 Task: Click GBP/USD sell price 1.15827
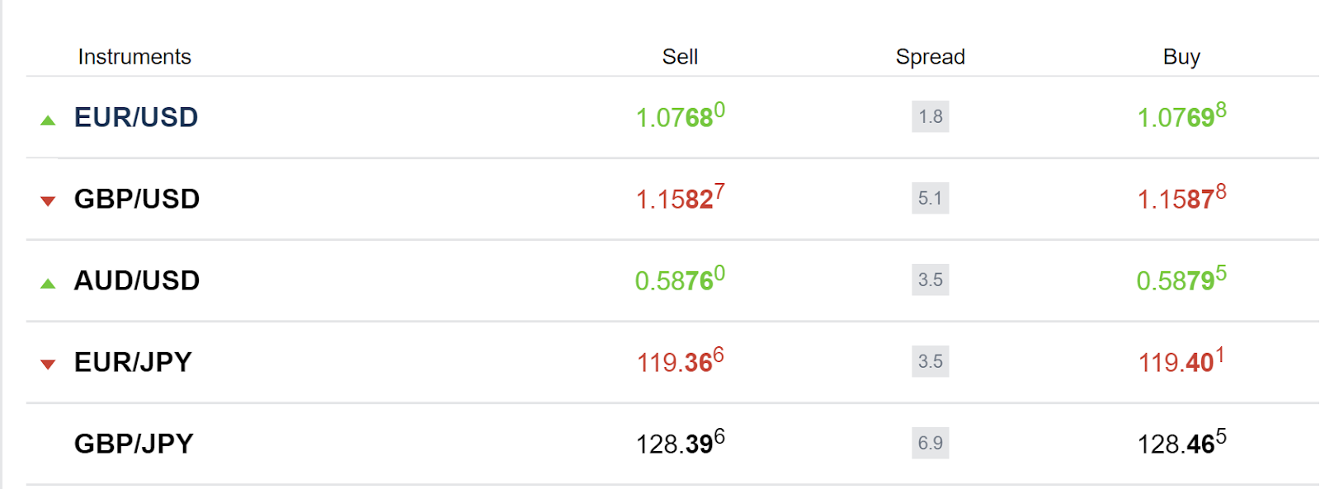[x=680, y=198]
